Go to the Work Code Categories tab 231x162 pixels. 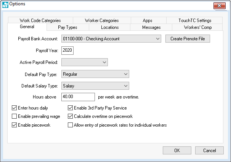point(40,21)
